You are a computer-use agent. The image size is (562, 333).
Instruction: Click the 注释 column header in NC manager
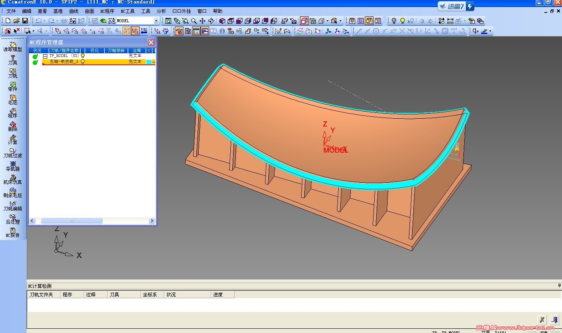[x=136, y=50]
